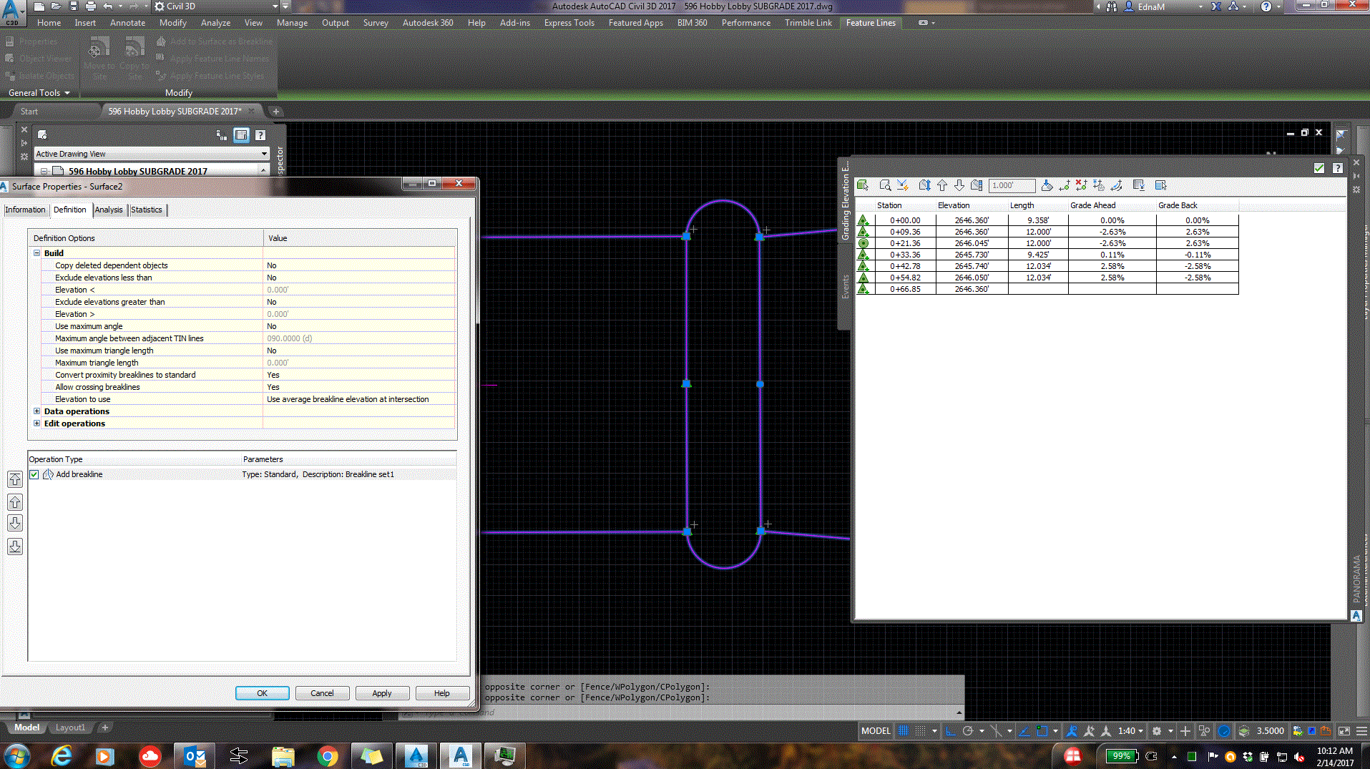The height and width of the screenshot is (769, 1370).
Task: Open Trimble Link ribbon tab
Action: (x=808, y=23)
